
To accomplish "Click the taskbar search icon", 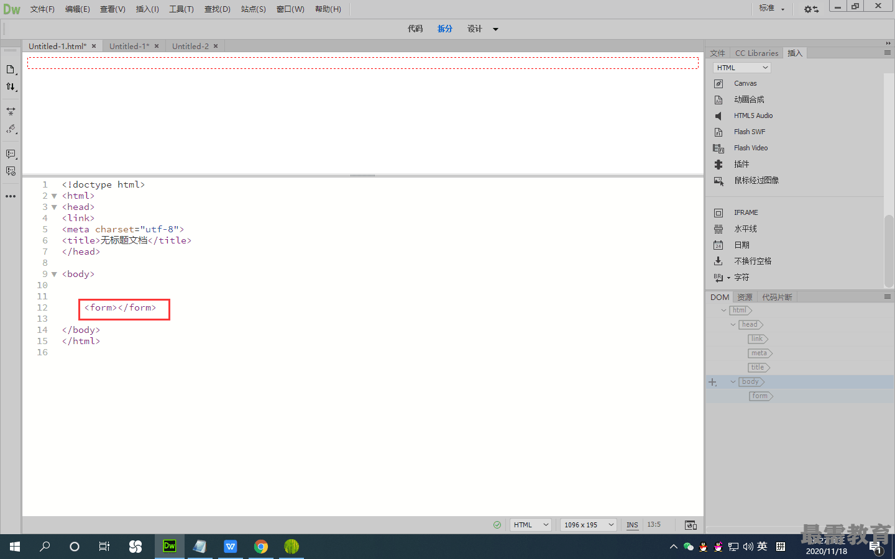I will point(45,547).
